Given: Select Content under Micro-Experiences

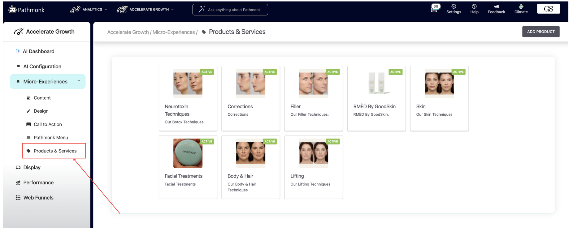Looking at the screenshot, I should point(42,98).
